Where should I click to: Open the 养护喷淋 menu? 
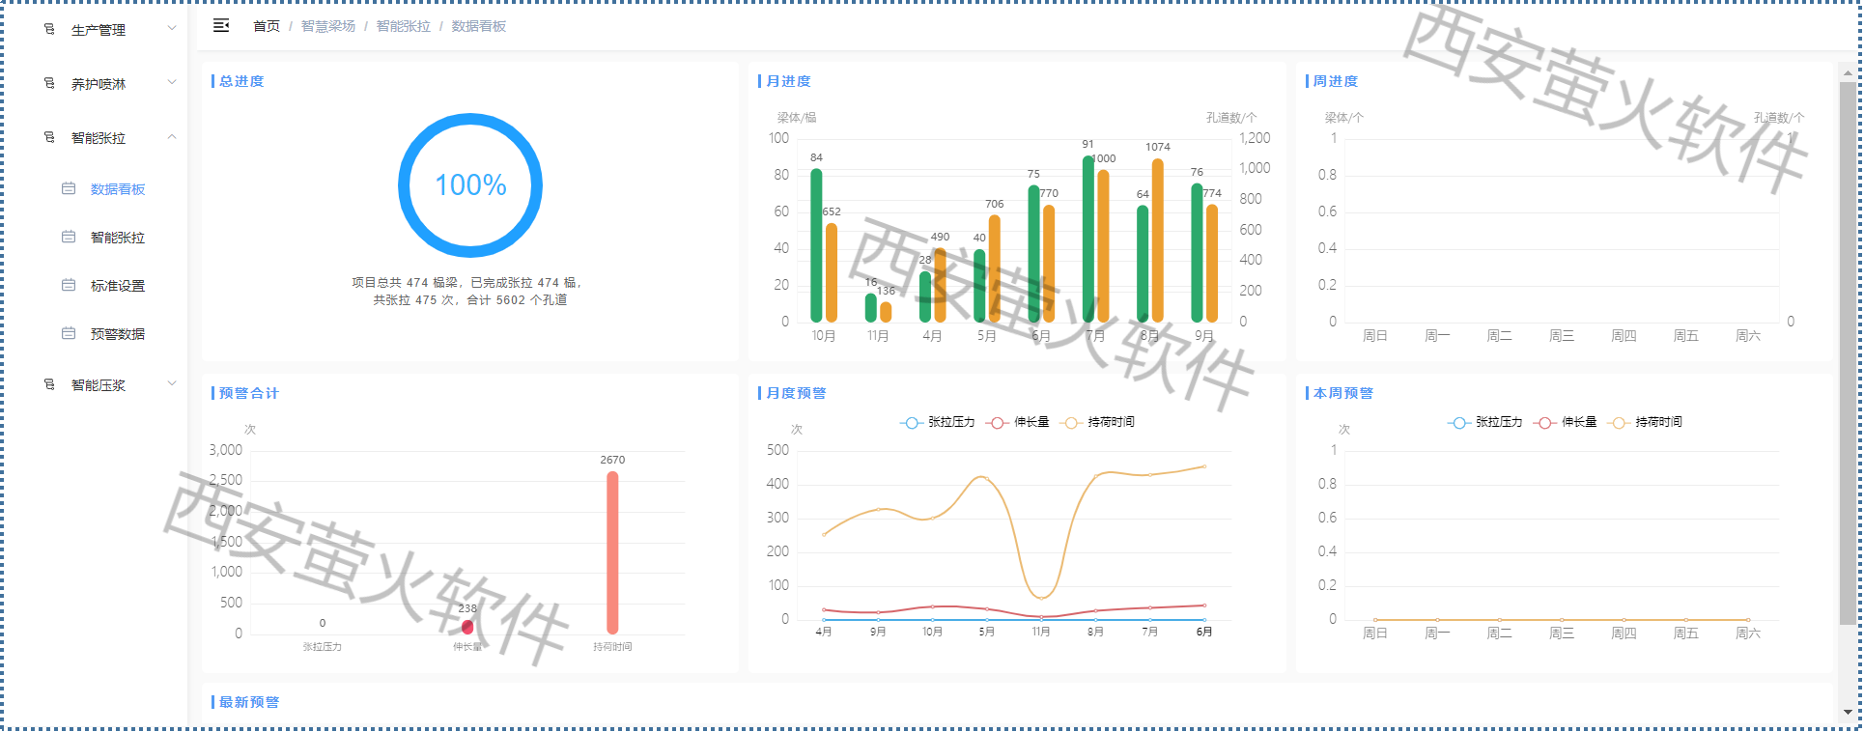tap(99, 84)
